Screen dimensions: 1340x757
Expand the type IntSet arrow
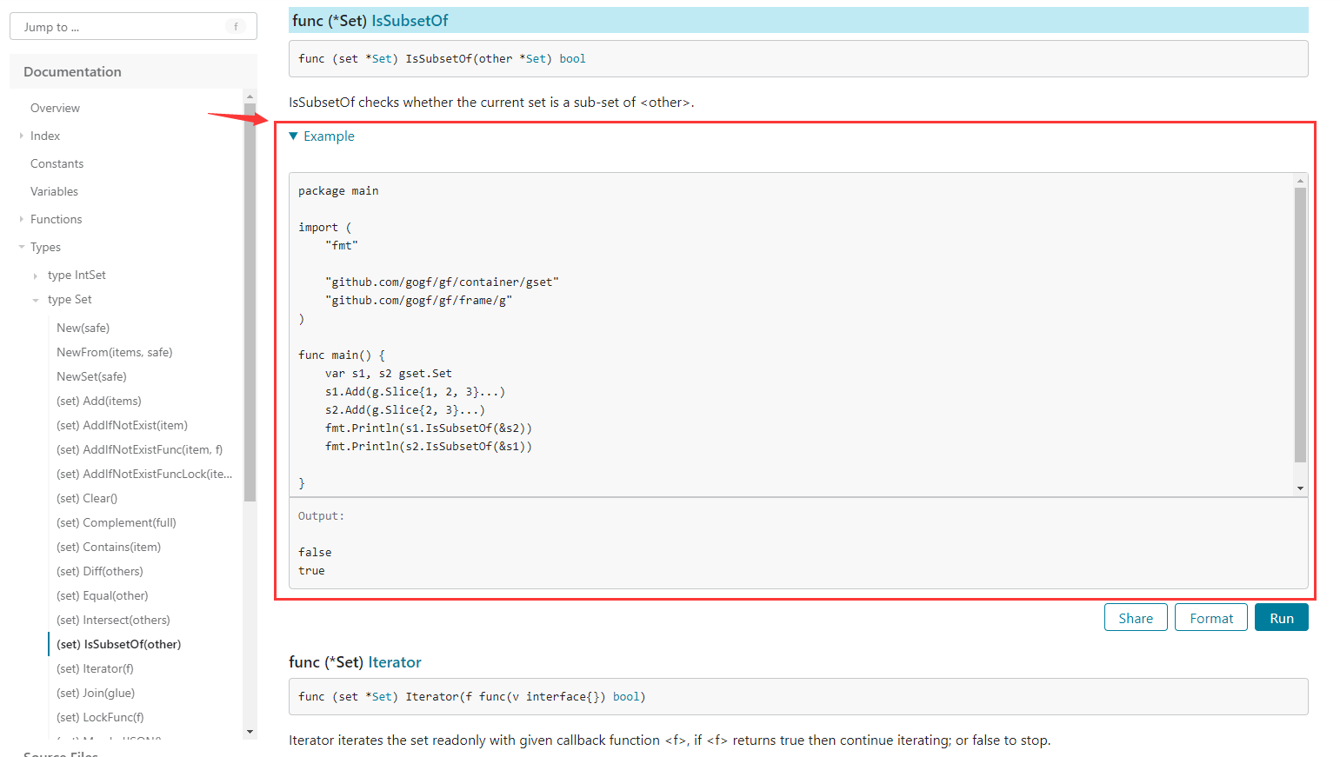36,276
